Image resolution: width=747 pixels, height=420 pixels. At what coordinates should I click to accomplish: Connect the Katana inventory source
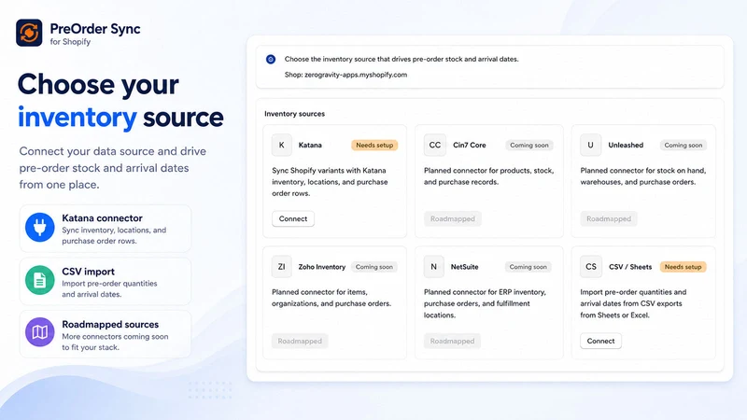[293, 218]
